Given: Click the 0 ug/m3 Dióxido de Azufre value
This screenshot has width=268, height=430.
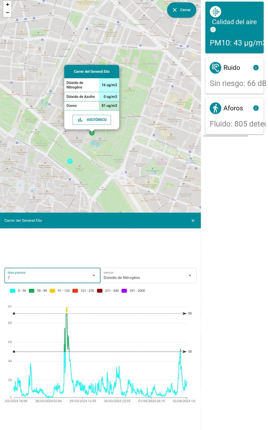Looking at the screenshot, I should [109, 97].
